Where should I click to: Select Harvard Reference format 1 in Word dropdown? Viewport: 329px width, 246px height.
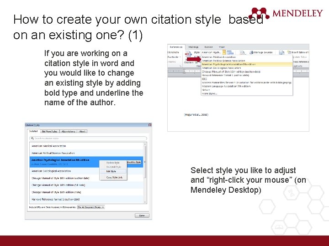click(x=247, y=75)
